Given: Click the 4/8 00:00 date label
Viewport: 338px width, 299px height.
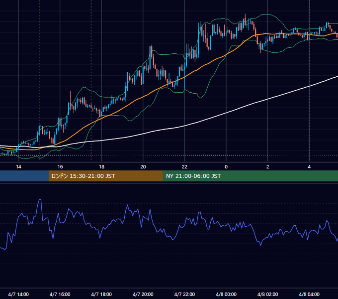Looking at the screenshot, I should click(226, 294).
